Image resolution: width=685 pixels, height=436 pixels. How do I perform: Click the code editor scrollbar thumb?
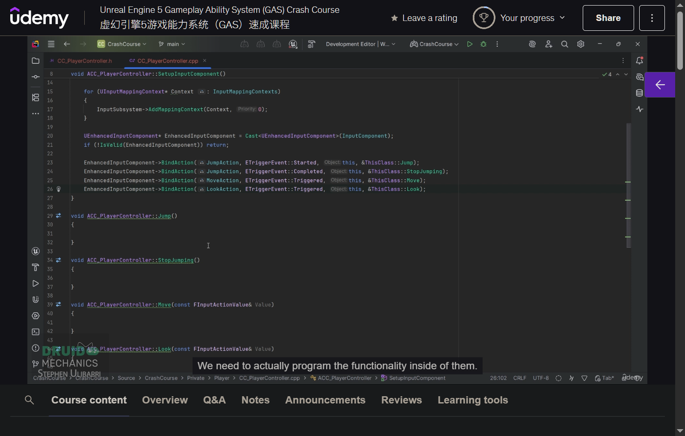click(629, 186)
